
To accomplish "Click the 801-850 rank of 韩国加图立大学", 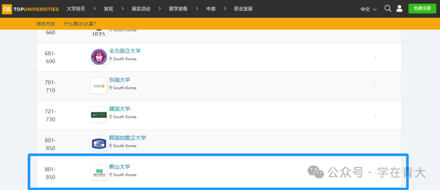I will click(50, 144).
